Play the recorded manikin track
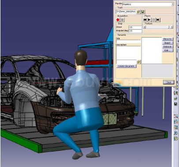Image resolution: width=179 pixels, height=167 pixels. pyautogui.click(x=149, y=20)
